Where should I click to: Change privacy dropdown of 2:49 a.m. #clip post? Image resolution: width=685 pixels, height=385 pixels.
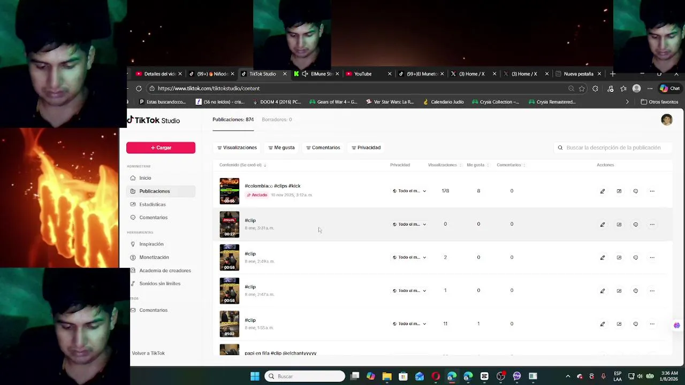(409, 257)
